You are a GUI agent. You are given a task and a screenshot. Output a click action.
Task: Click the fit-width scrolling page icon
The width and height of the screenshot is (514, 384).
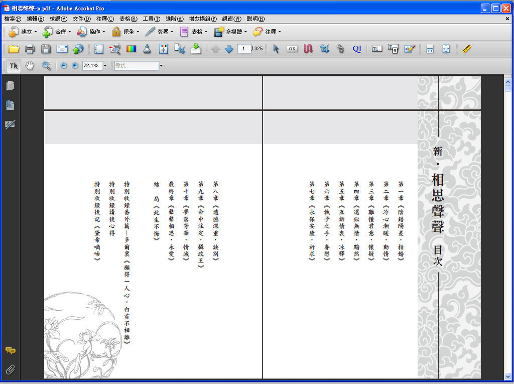tap(430, 49)
